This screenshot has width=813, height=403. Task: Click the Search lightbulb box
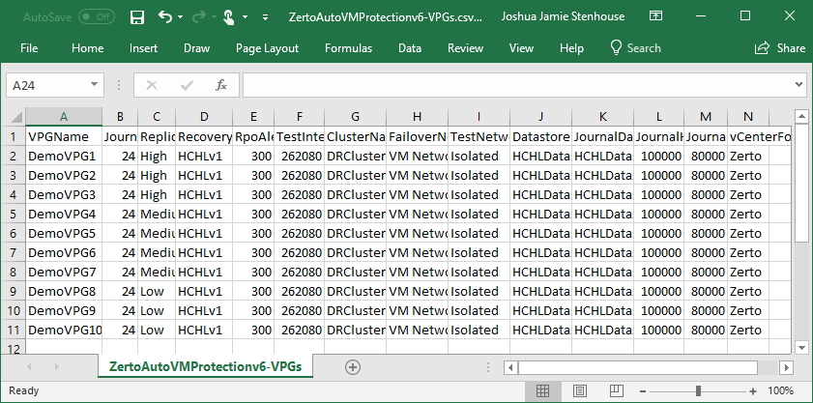pos(635,48)
